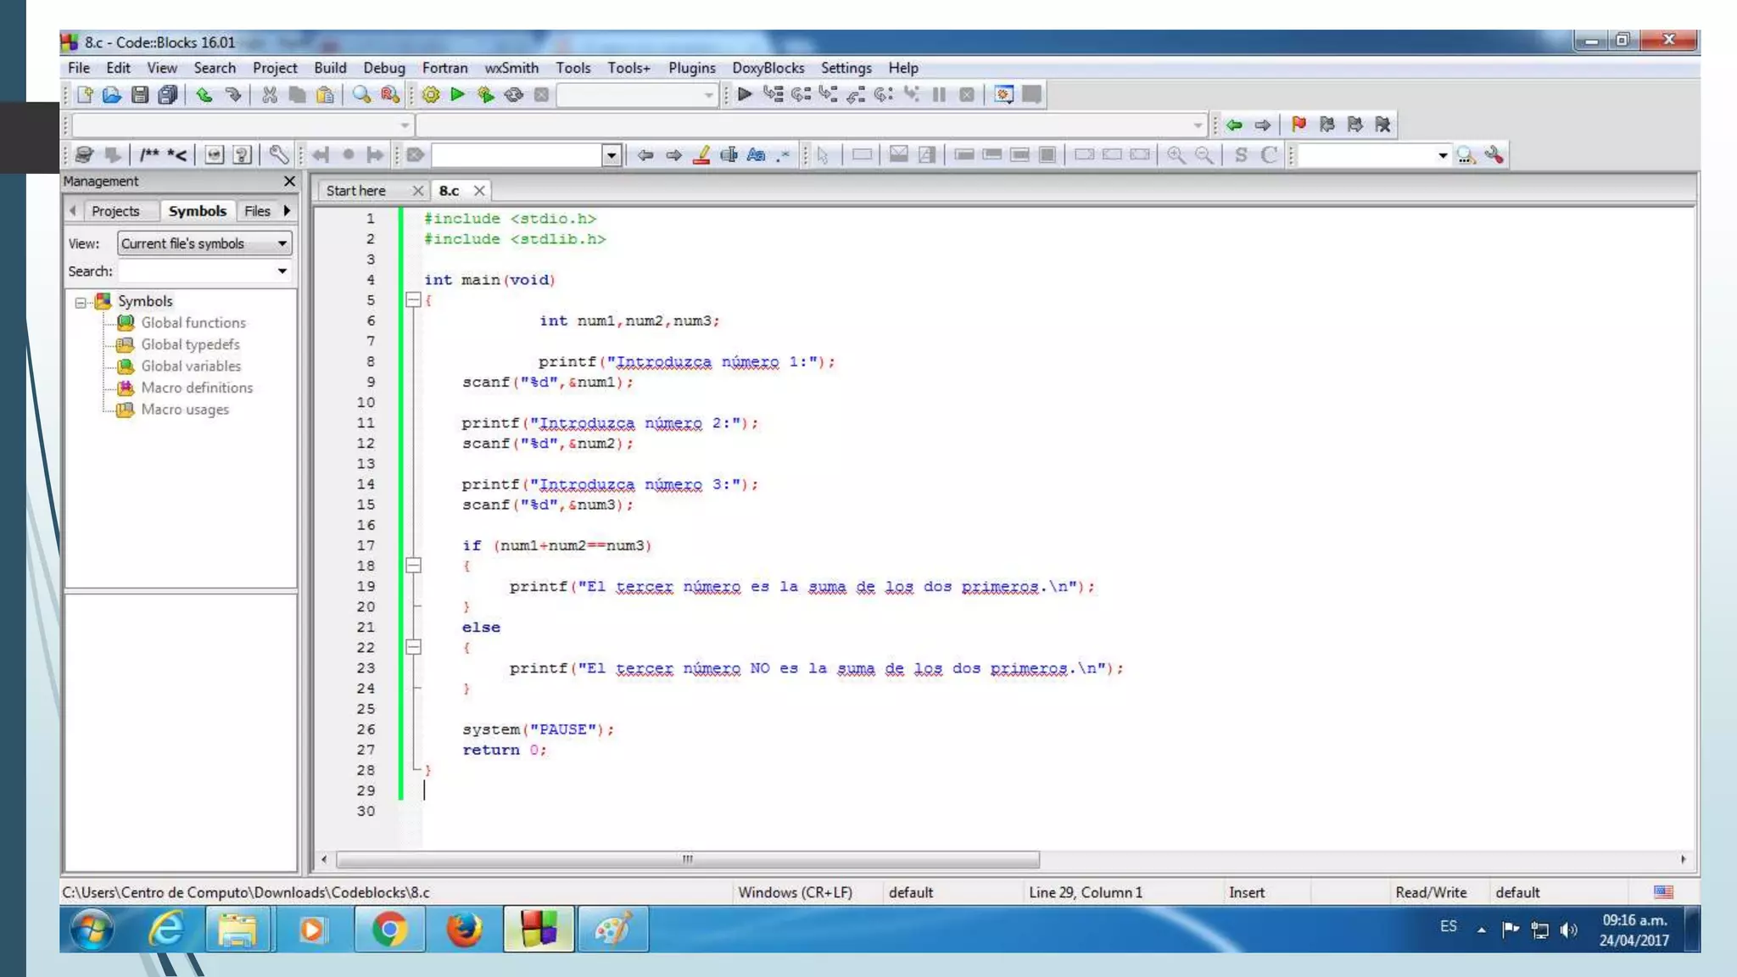Open the Build menu
The width and height of the screenshot is (1737, 977).
tap(329, 68)
